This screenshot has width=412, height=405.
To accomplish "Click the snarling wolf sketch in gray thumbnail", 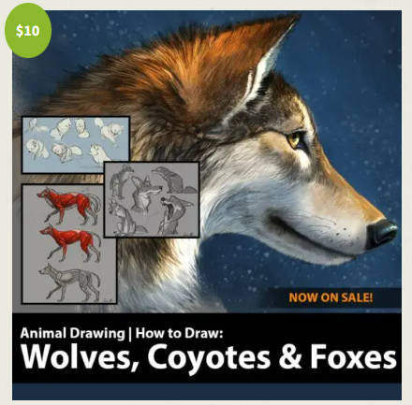I will coord(175,213).
